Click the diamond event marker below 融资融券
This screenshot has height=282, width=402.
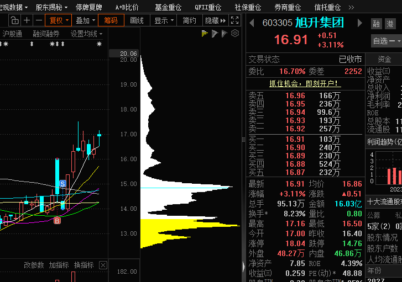pyautogui.click(x=32, y=44)
